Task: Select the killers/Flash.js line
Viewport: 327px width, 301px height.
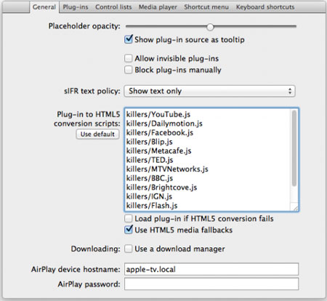Action: coord(152,206)
